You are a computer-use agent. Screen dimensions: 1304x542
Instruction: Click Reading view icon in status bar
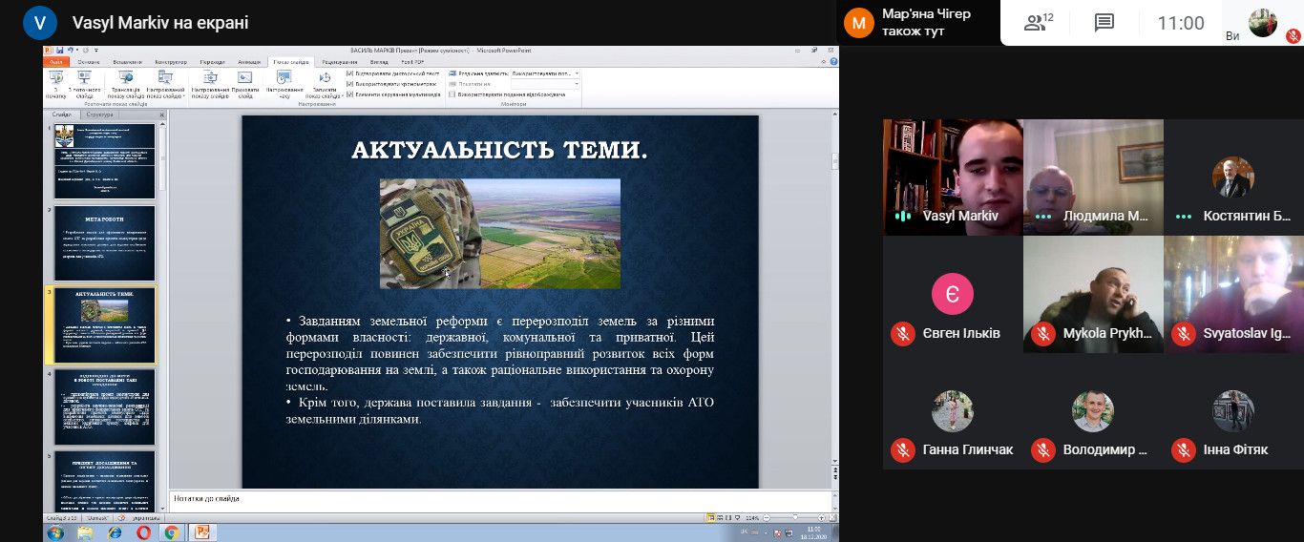[727, 517]
